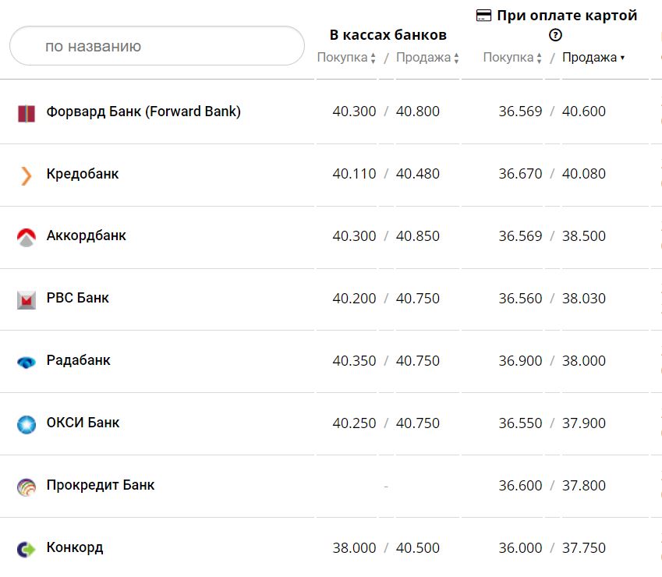This screenshot has width=662, height=577.
Task: Open the Форвард Банк (Forward Bank) link
Action: (x=143, y=112)
